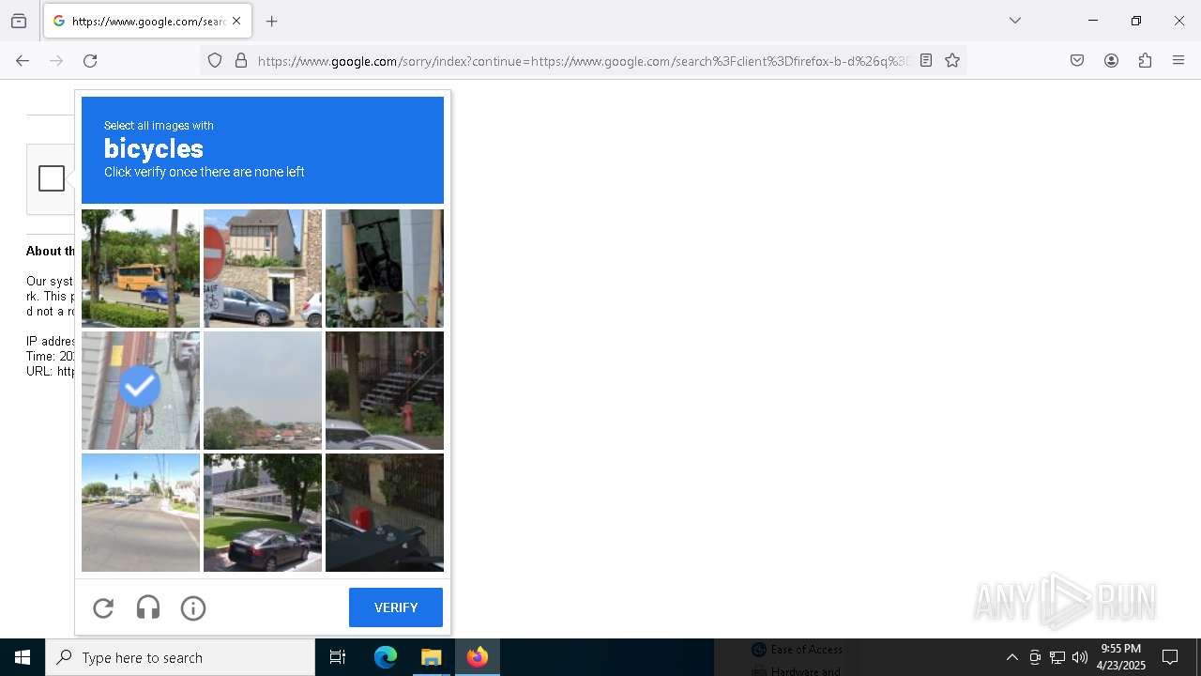
Task: Select image of hazy sky landscape
Action: (x=263, y=391)
